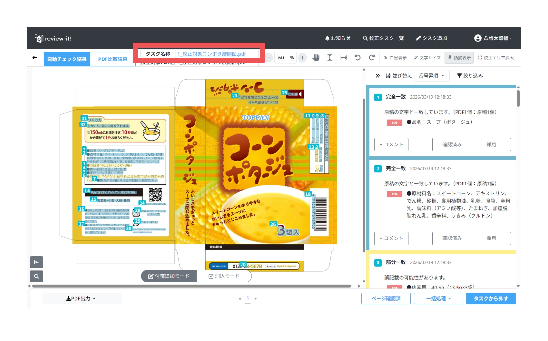
Task: Collapse the results panel with double chevron
Action: tap(378, 76)
